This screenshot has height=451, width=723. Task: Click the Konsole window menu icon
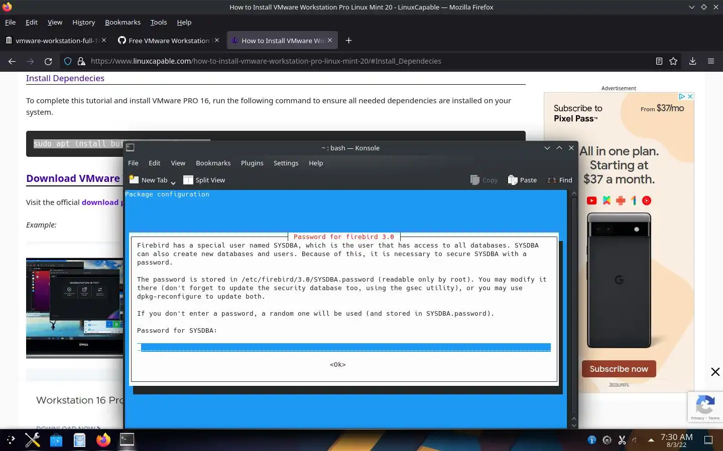(130, 147)
